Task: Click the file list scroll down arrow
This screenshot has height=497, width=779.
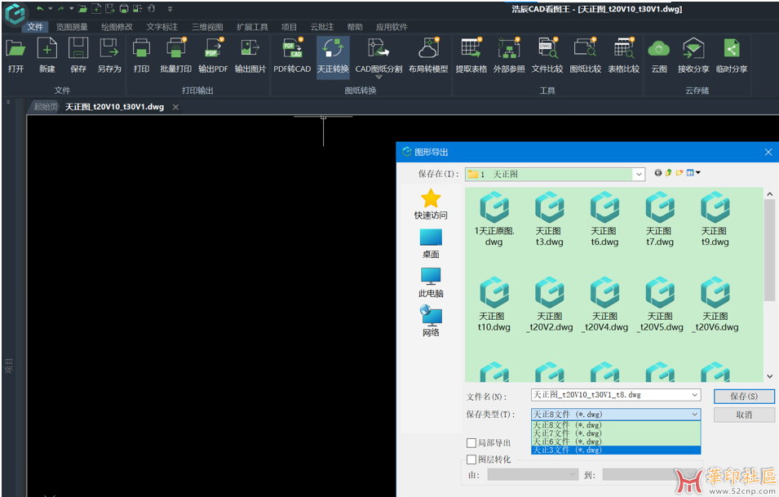Action: [x=769, y=376]
